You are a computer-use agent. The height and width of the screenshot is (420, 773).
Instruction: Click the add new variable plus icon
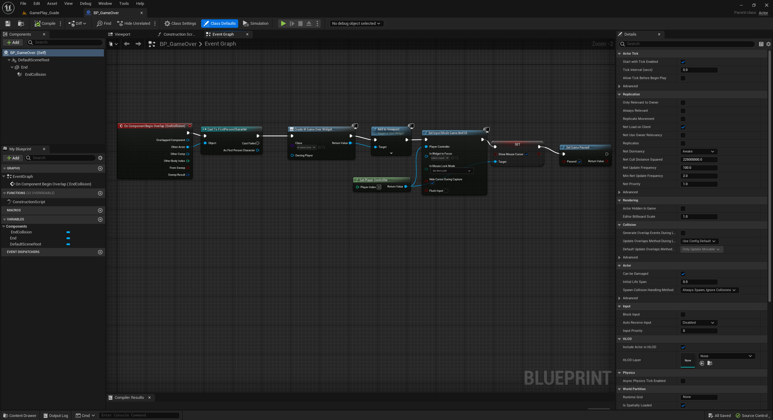100,220
